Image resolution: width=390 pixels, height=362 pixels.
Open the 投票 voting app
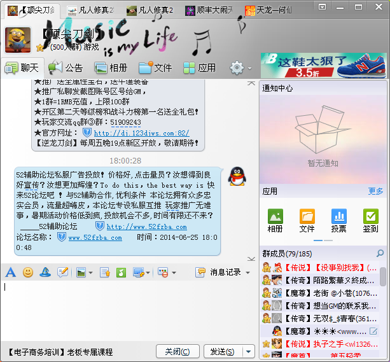pyautogui.click(x=338, y=221)
